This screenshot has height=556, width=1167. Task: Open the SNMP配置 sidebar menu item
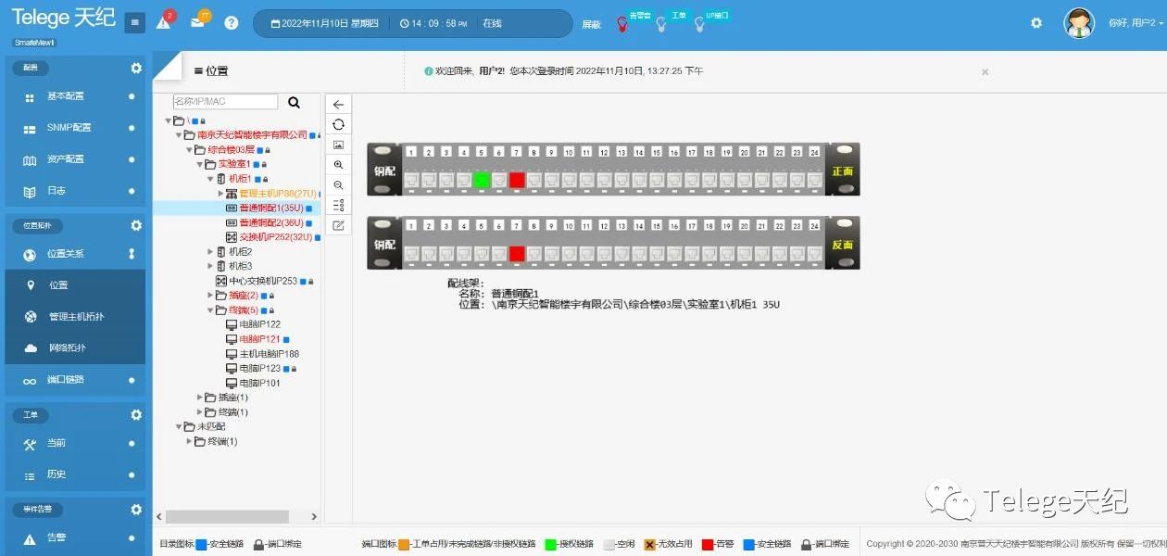click(69, 128)
